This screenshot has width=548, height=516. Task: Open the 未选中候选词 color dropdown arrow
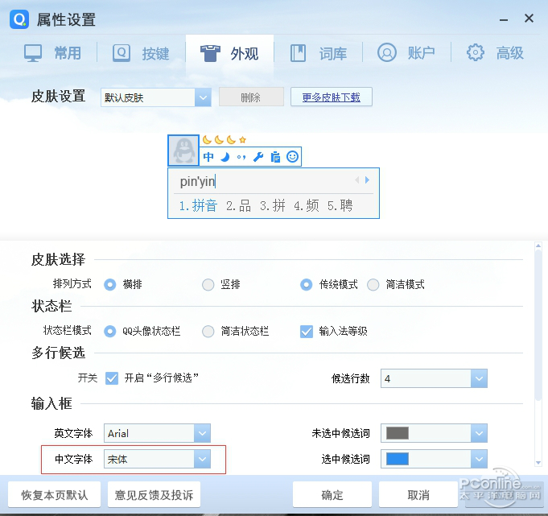click(479, 433)
